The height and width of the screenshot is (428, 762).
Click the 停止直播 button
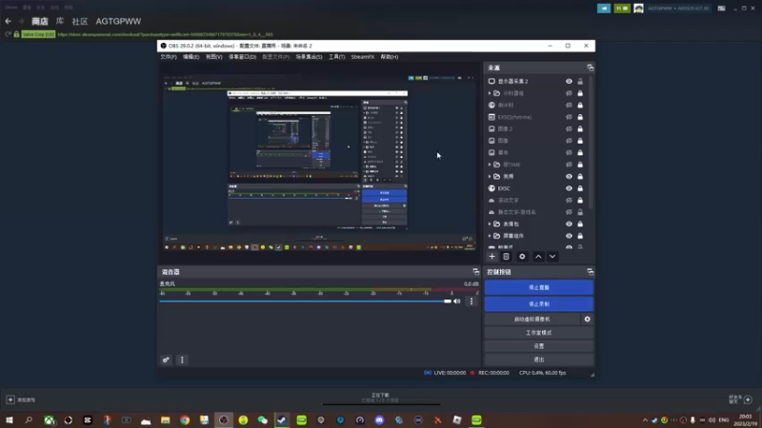tap(539, 287)
